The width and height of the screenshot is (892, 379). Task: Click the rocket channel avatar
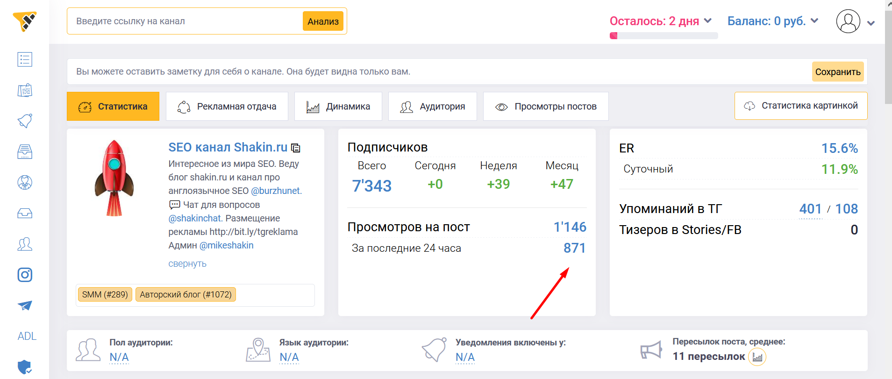pos(114,178)
